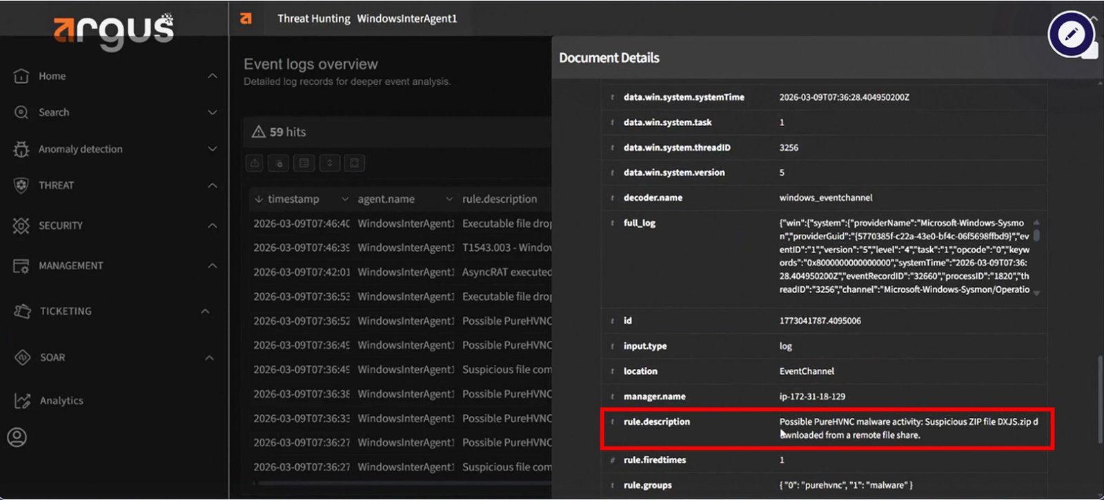The width and height of the screenshot is (1104, 500).
Task: Open the MANAGEMENT menu item
Action: (70, 266)
